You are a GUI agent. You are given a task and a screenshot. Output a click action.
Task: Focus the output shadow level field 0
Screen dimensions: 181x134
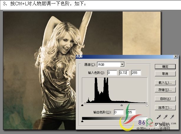click(x=119, y=112)
